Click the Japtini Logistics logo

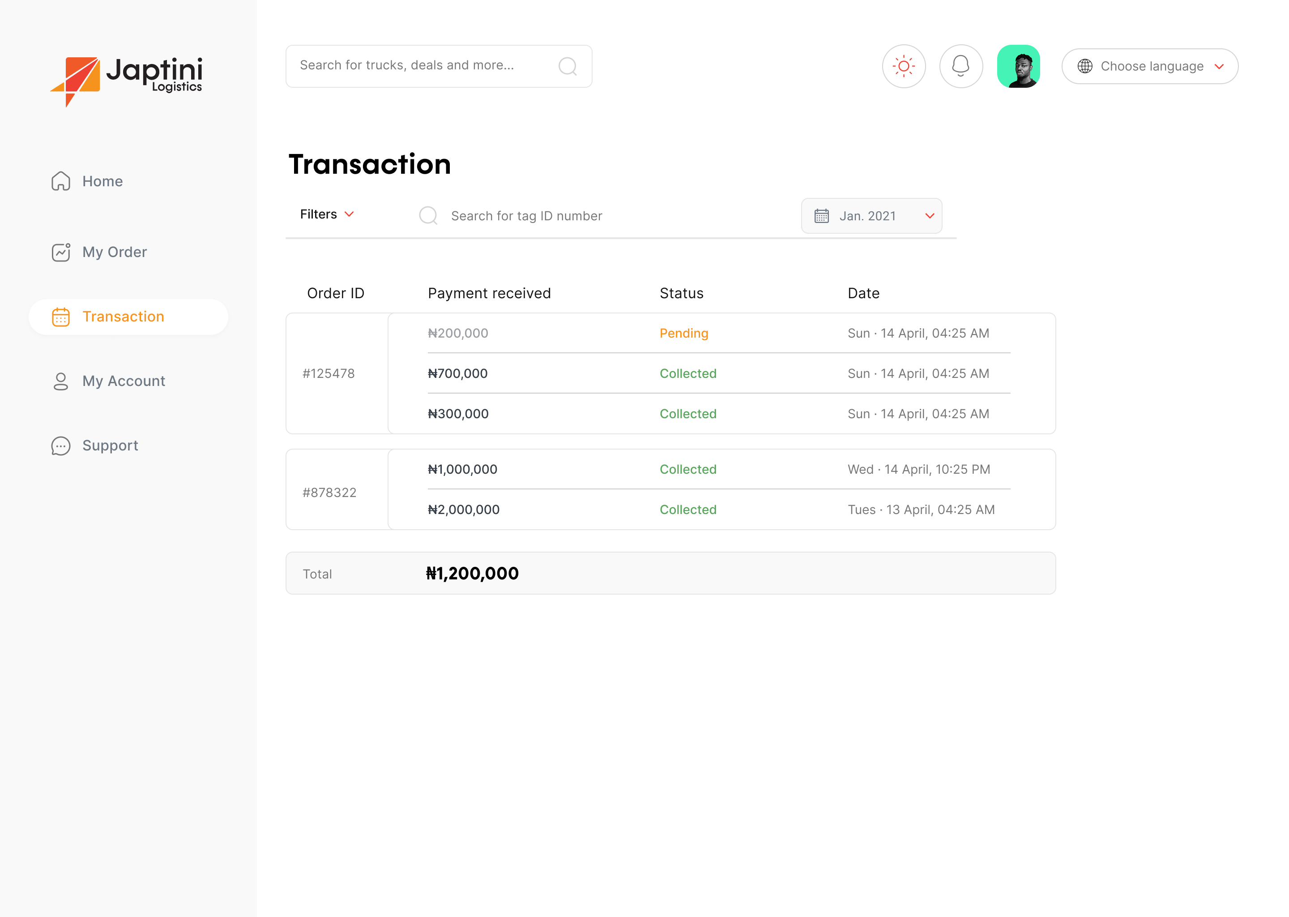[126, 81]
